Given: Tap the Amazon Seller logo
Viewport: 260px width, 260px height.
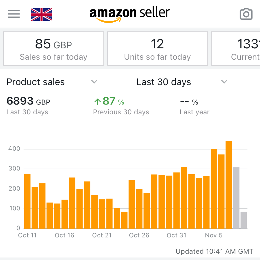Looking at the screenshot, I should [x=130, y=14].
